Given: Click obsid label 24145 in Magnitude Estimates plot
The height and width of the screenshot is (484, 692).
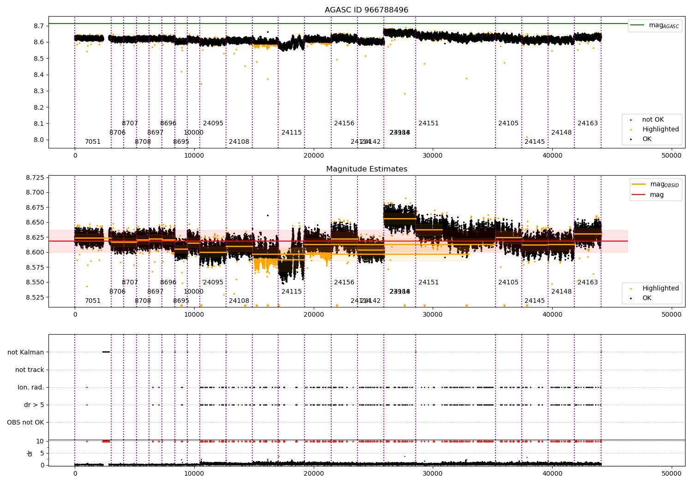Looking at the screenshot, I should click(535, 301).
